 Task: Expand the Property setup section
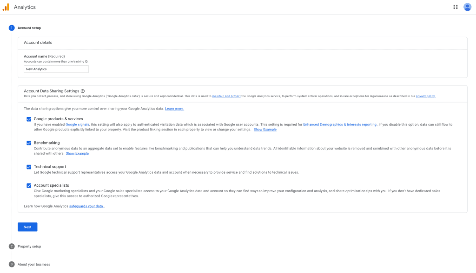click(x=29, y=246)
